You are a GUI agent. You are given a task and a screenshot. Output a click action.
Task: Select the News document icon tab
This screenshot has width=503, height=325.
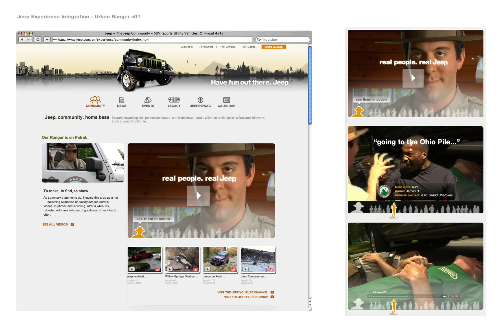click(122, 102)
